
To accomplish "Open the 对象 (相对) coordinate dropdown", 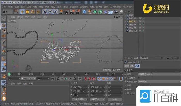I will (79, 99).
